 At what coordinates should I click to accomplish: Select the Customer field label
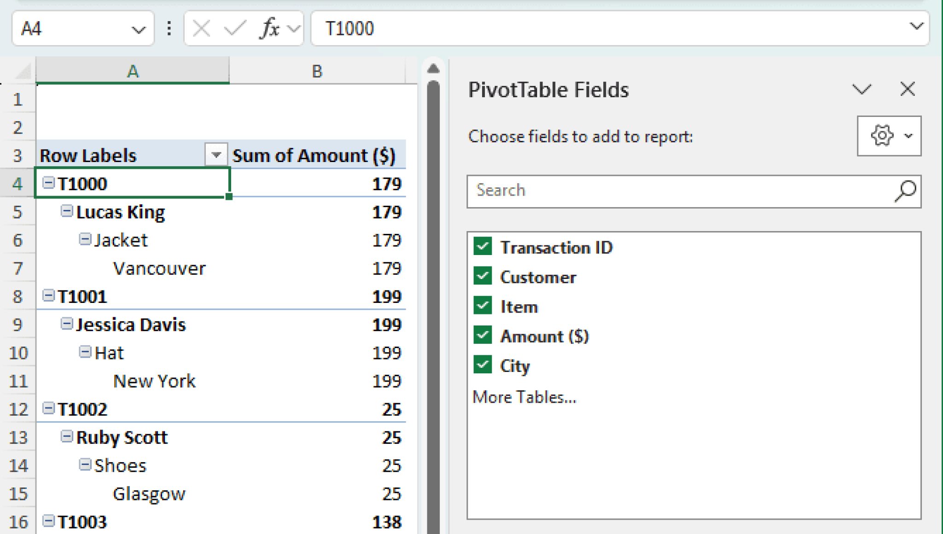pos(538,277)
